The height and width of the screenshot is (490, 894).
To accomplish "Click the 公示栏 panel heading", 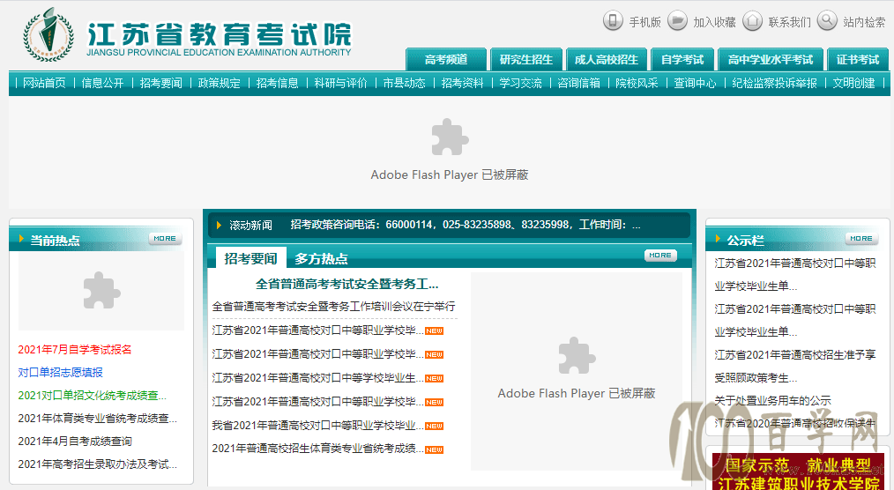I will [745, 241].
